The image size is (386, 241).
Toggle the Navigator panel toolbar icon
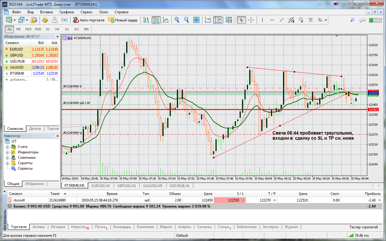point(55,20)
